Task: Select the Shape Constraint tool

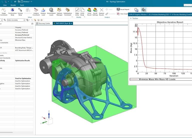Action: (x=4, y=12)
